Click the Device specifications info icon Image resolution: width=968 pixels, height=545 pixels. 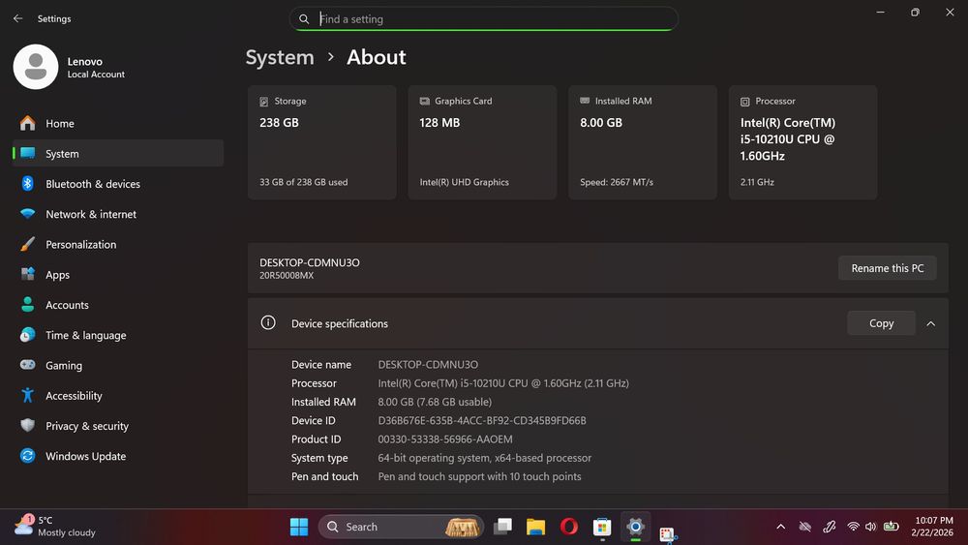click(268, 322)
